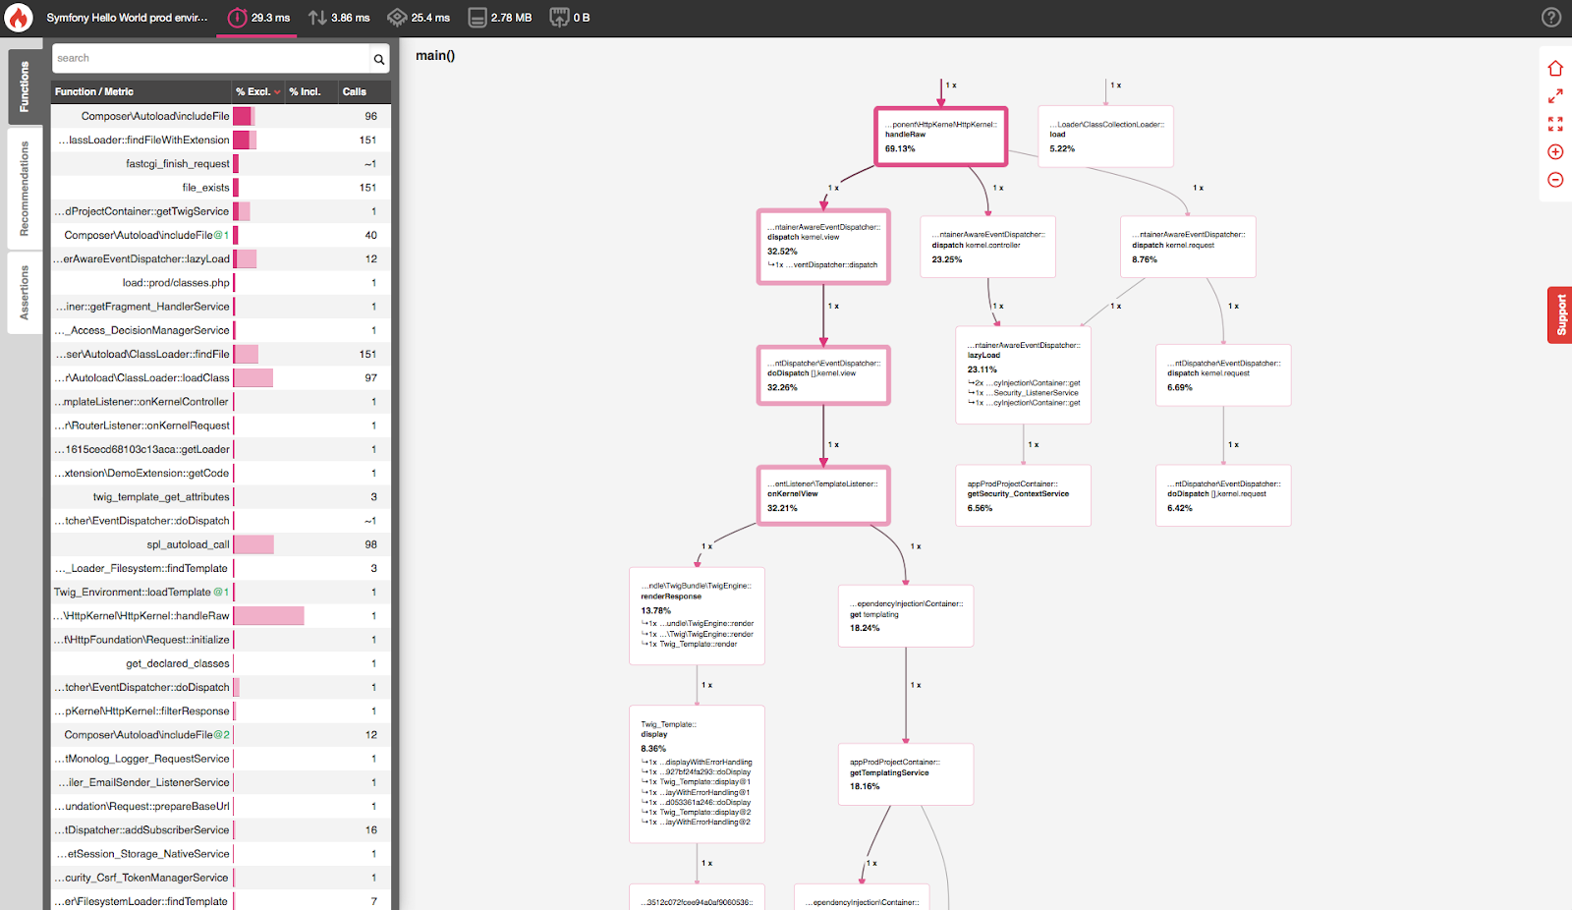Select the getTwigService function row
Screen dimensions: 1572x910
click(221, 211)
